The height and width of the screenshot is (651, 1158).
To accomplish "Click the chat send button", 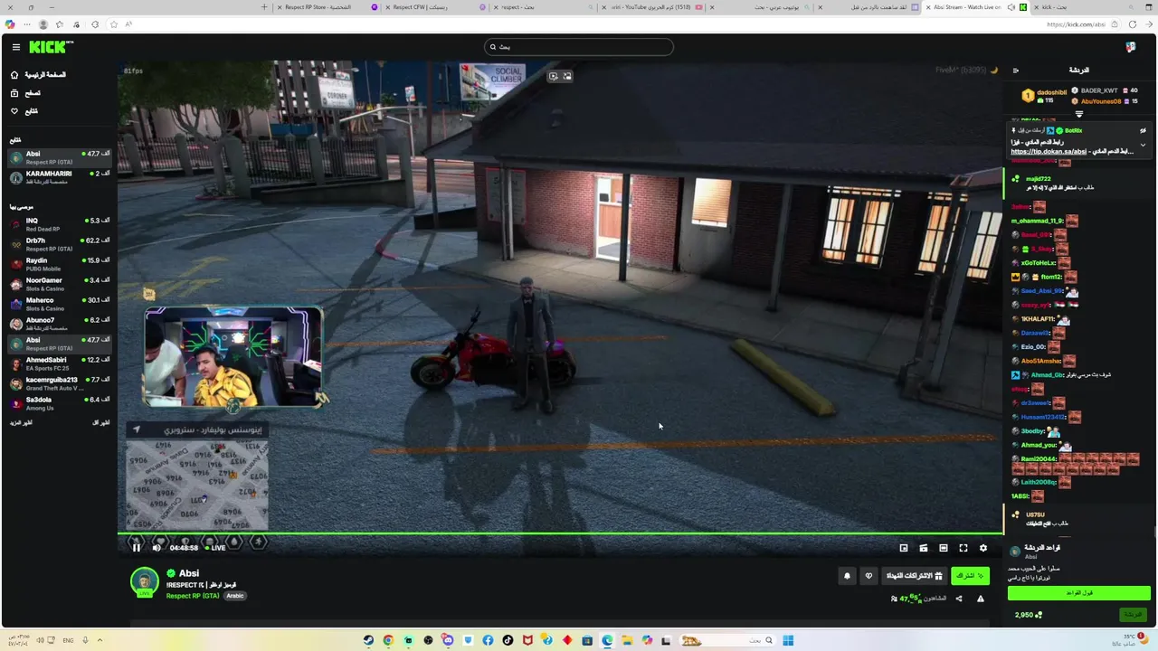I will (1133, 615).
